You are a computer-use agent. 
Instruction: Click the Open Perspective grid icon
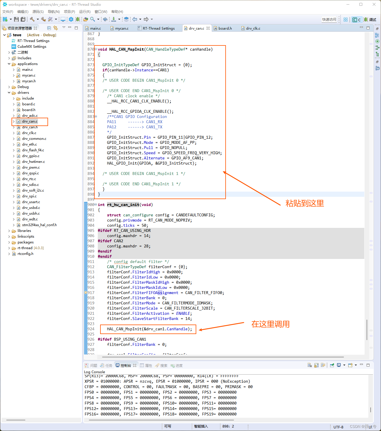pos(345,19)
